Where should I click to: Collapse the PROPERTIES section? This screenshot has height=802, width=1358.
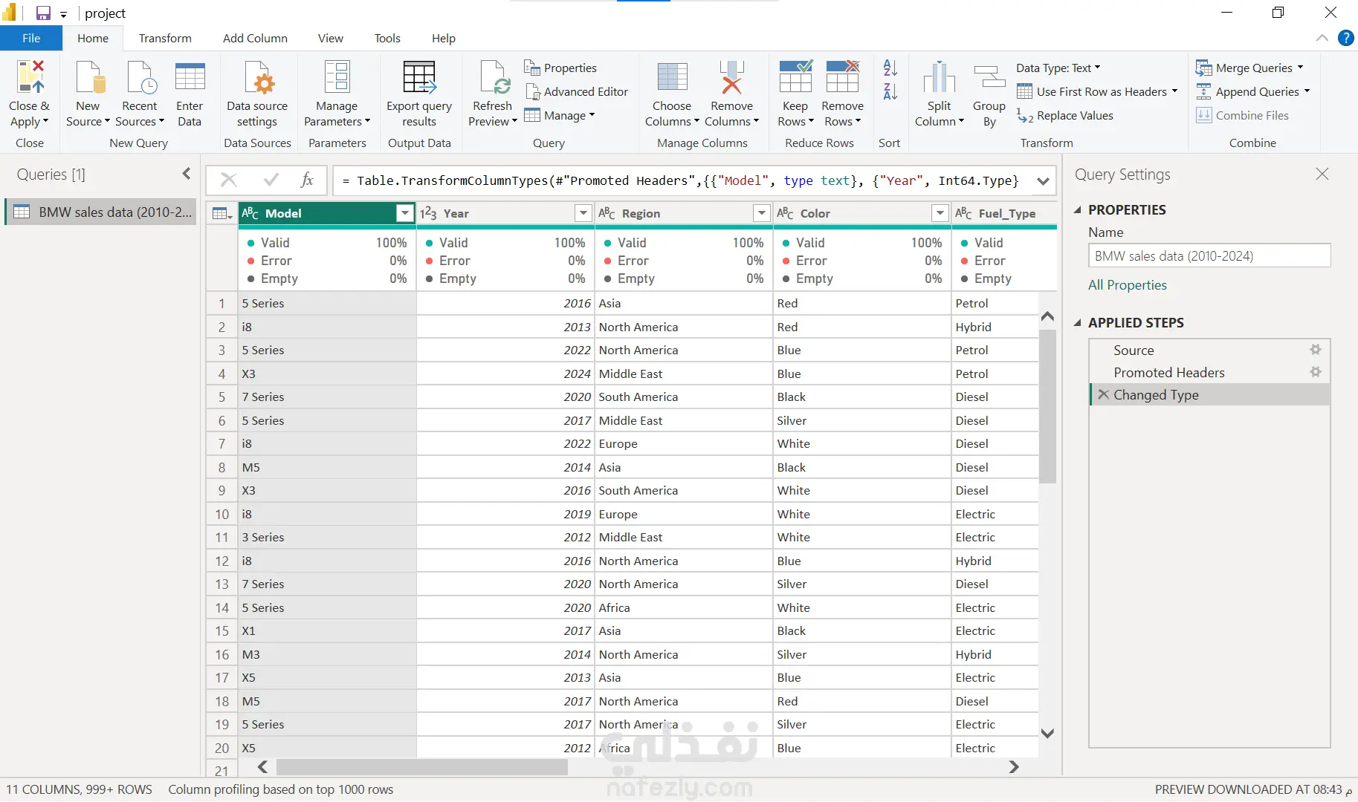(x=1077, y=210)
